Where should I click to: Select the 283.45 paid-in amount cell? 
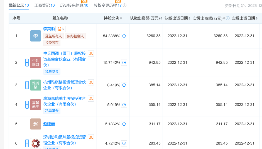[x=222, y=143]
